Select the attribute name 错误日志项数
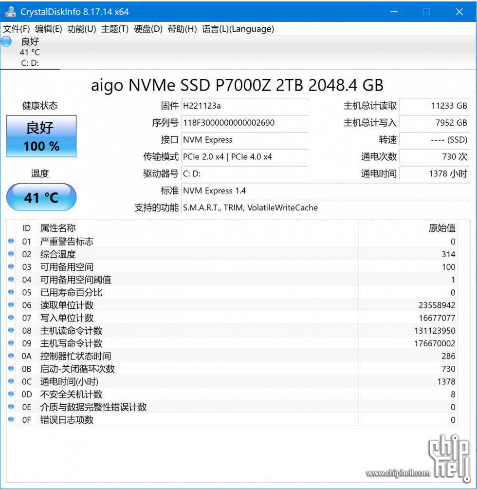Image resolution: width=477 pixels, height=490 pixels. point(67,420)
